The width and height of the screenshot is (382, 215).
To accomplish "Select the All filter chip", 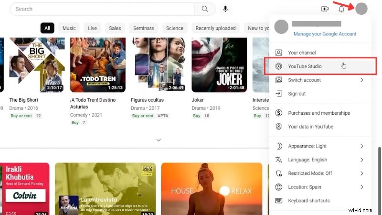I will click(47, 28).
